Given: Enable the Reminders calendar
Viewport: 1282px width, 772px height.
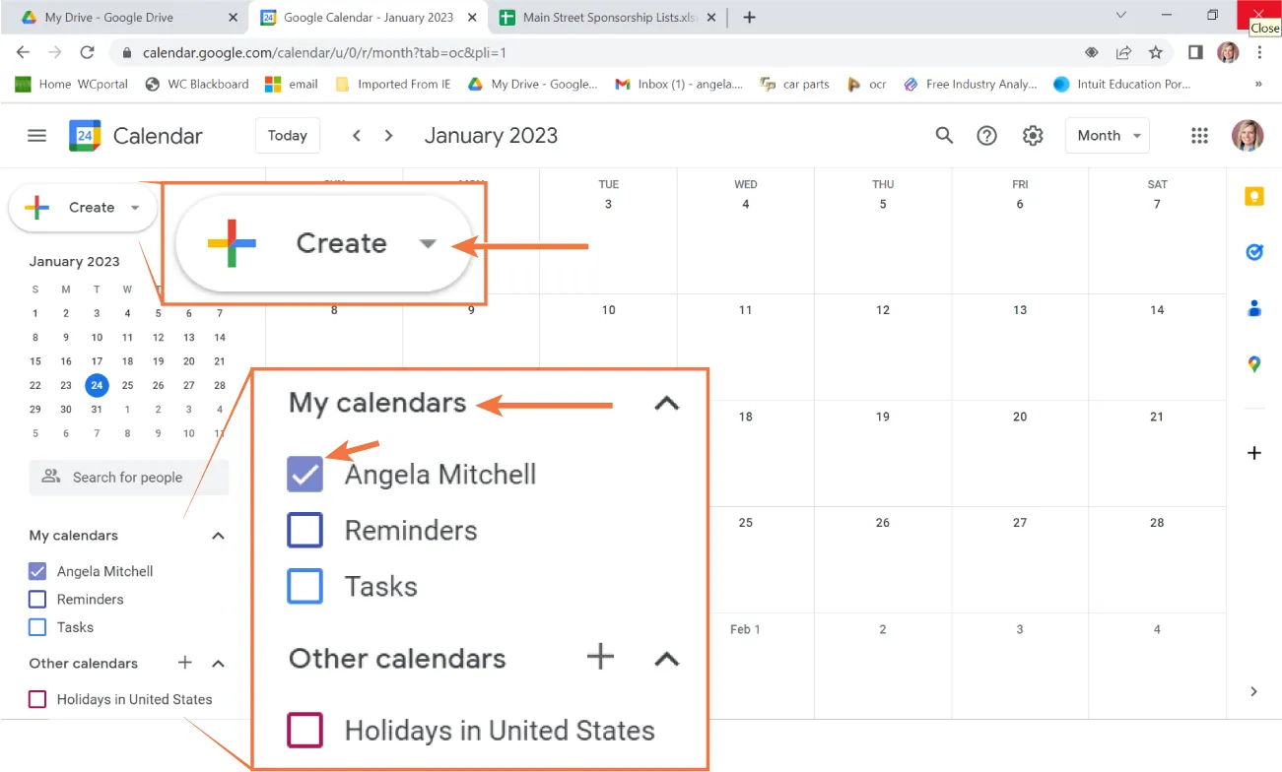Looking at the screenshot, I should 35,599.
